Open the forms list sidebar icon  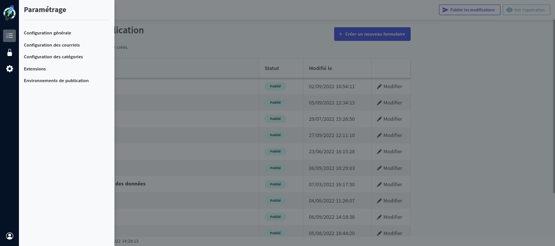(9, 36)
